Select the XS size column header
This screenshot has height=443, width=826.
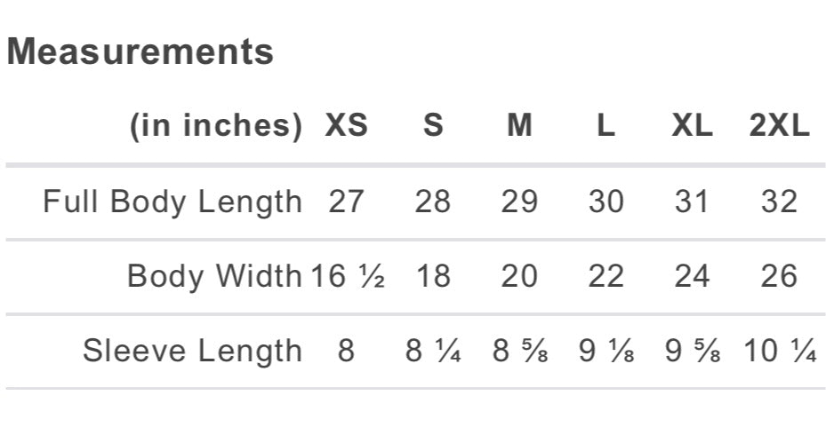point(346,126)
